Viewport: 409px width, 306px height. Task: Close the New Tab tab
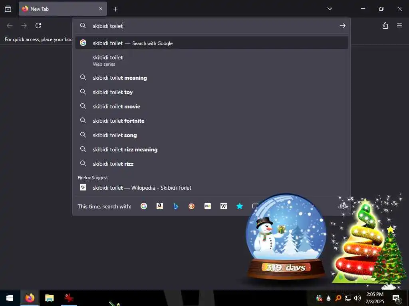coord(101,9)
